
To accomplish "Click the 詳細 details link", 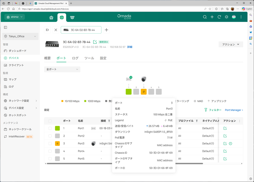I will point(130,47).
